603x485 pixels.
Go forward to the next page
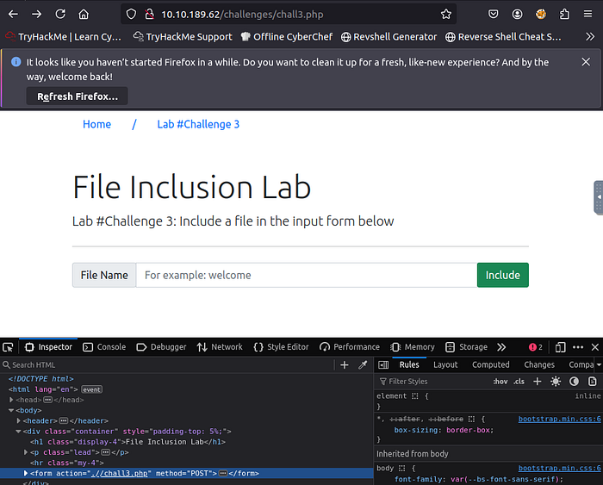click(36, 15)
